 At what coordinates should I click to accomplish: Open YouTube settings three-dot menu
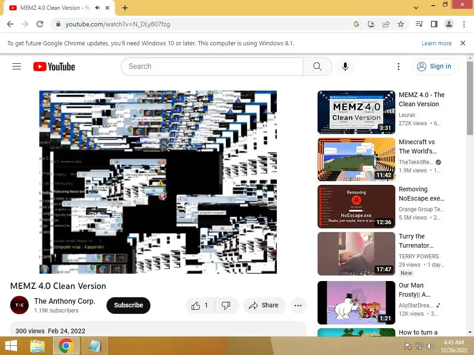tap(399, 67)
